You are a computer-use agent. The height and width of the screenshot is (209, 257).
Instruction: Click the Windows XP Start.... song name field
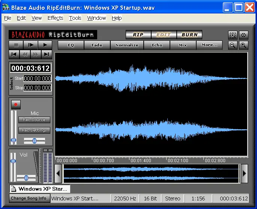[x=80, y=199]
